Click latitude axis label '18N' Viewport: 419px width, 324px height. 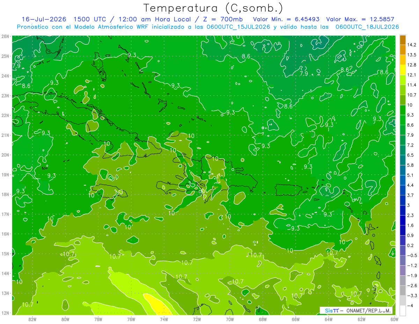[x=6, y=194]
